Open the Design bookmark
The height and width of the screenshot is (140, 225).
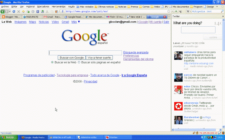(x=209, y=7)
